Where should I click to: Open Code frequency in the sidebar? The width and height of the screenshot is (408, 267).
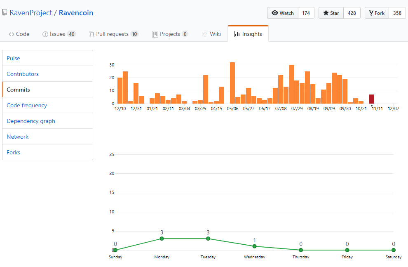[48, 105]
